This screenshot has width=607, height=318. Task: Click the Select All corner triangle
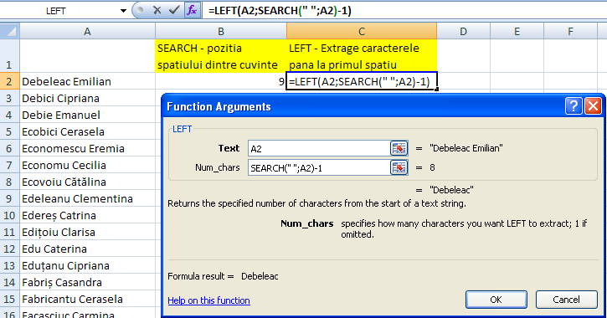coord(10,31)
